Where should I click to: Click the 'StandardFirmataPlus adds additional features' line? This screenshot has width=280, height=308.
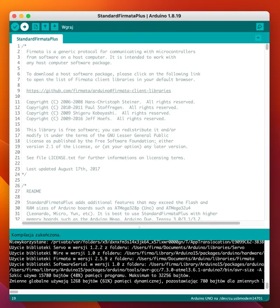[117, 203]
